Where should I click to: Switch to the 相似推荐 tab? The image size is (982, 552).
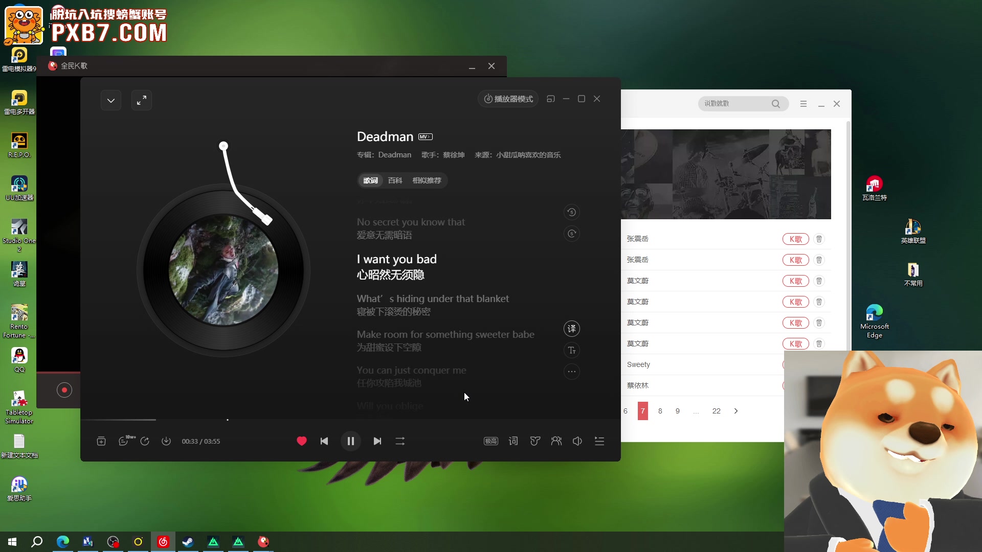point(427,180)
